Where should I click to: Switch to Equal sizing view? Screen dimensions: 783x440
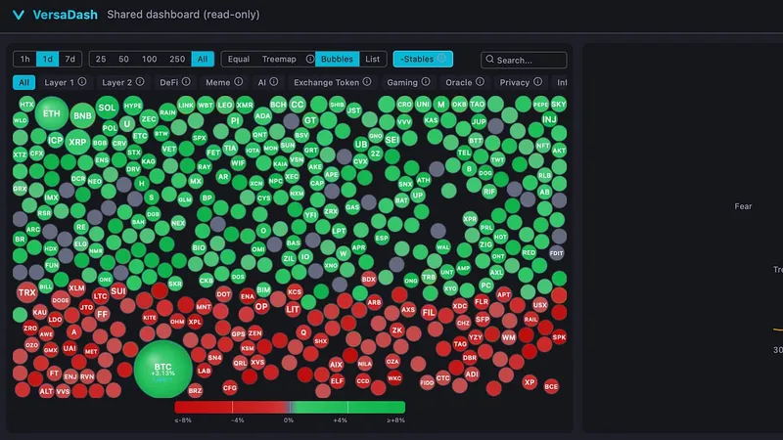pyautogui.click(x=239, y=59)
